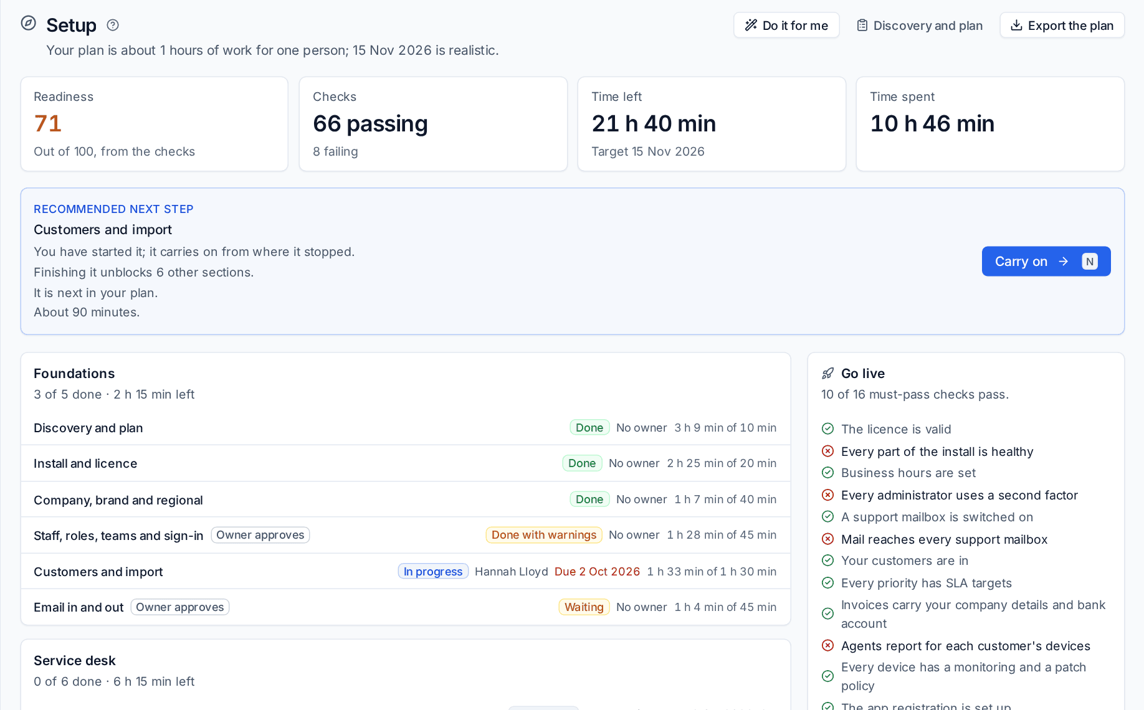
Task: Click the blue Carry on button
Action: 1046,262
